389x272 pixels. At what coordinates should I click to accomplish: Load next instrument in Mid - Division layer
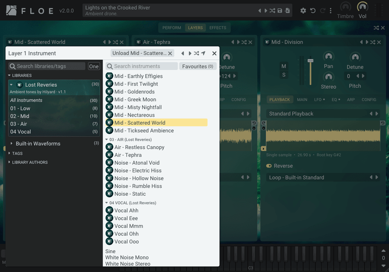pyautogui.click(x=367, y=42)
